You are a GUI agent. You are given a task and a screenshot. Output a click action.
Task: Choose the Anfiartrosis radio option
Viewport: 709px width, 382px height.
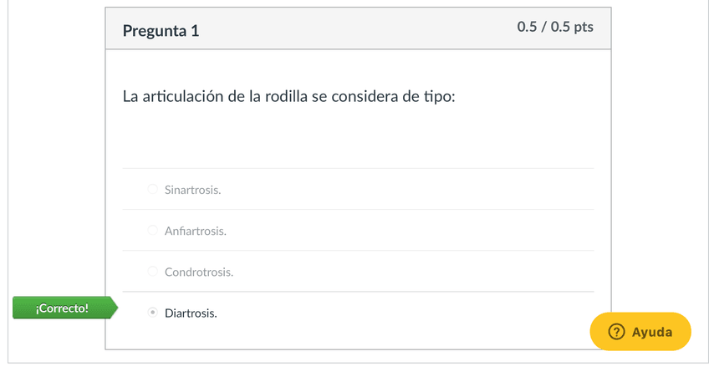(152, 231)
